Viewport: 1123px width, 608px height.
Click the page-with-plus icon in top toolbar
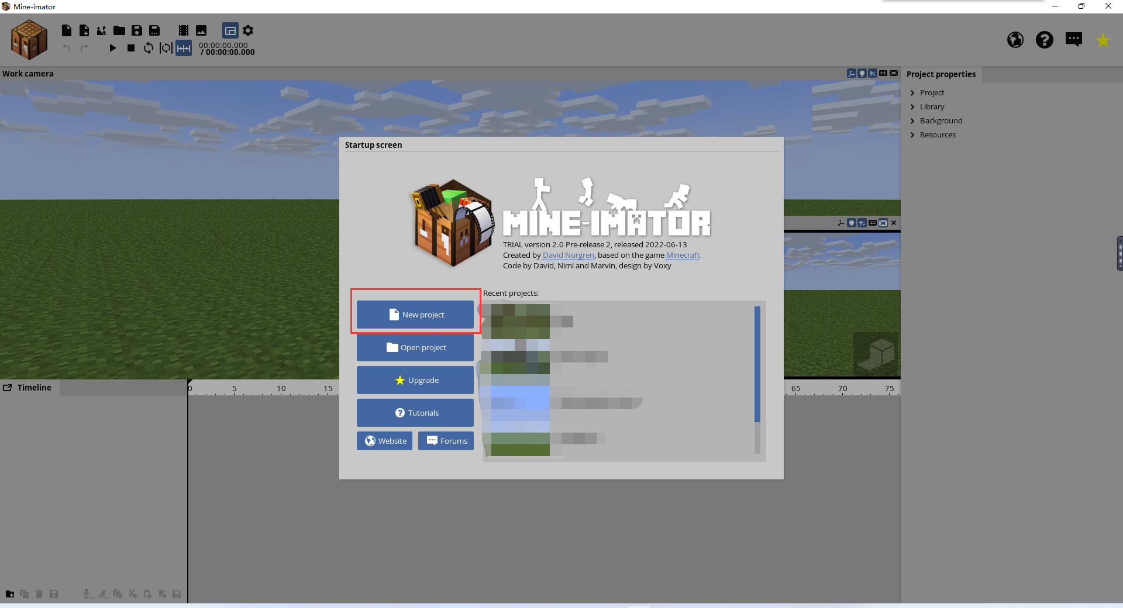[x=84, y=30]
